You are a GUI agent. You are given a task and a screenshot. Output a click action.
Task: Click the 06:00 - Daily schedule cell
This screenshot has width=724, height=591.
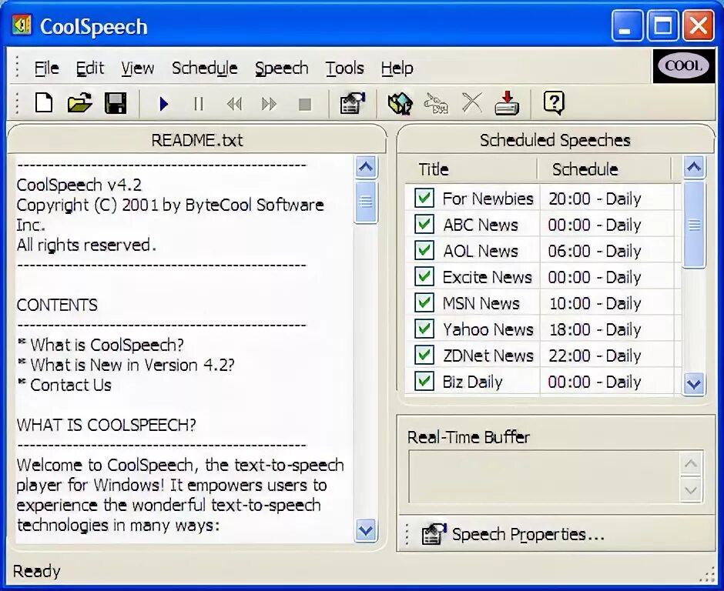point(595,251)
